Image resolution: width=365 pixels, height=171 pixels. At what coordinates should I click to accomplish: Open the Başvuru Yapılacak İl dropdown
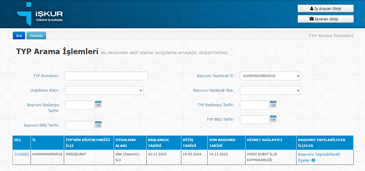click(270, 76)
